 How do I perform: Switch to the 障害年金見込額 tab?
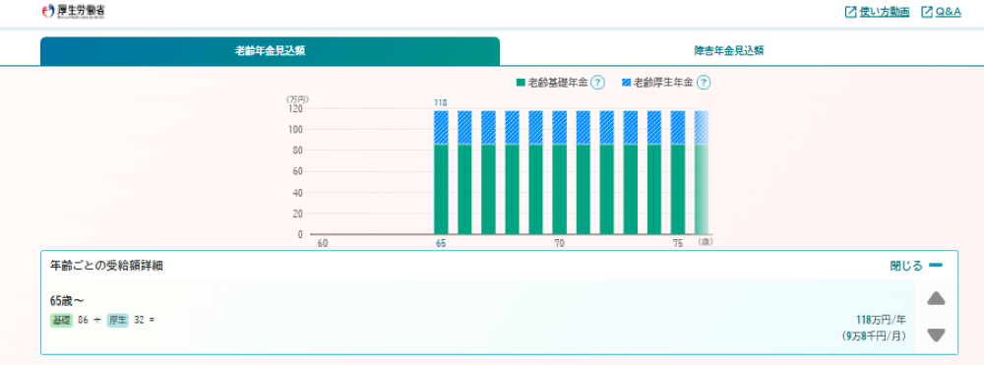coord(728,51)
